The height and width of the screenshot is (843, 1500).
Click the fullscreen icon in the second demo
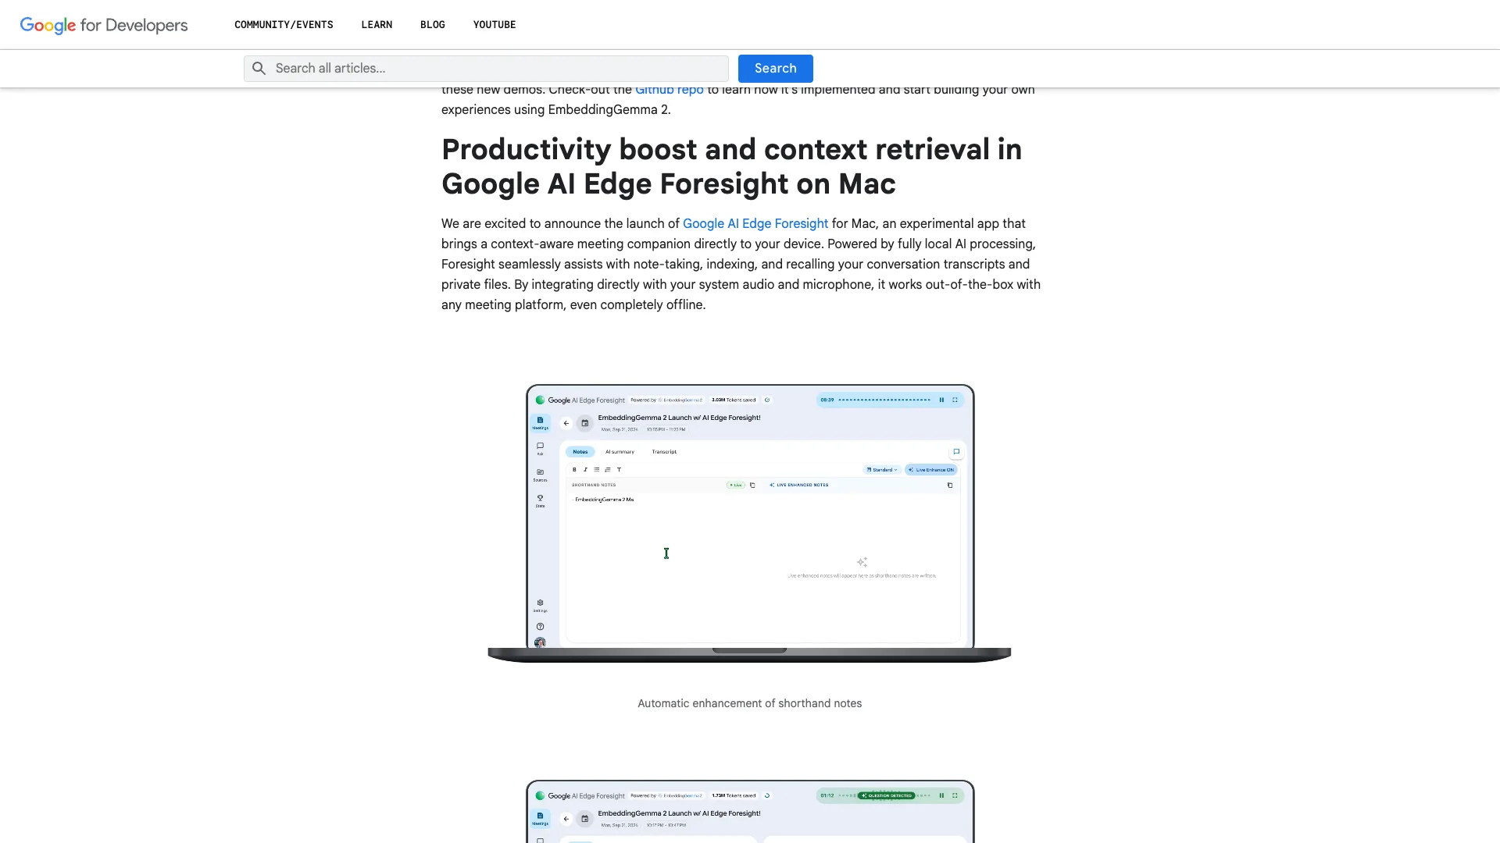click(x=955, y=795)
